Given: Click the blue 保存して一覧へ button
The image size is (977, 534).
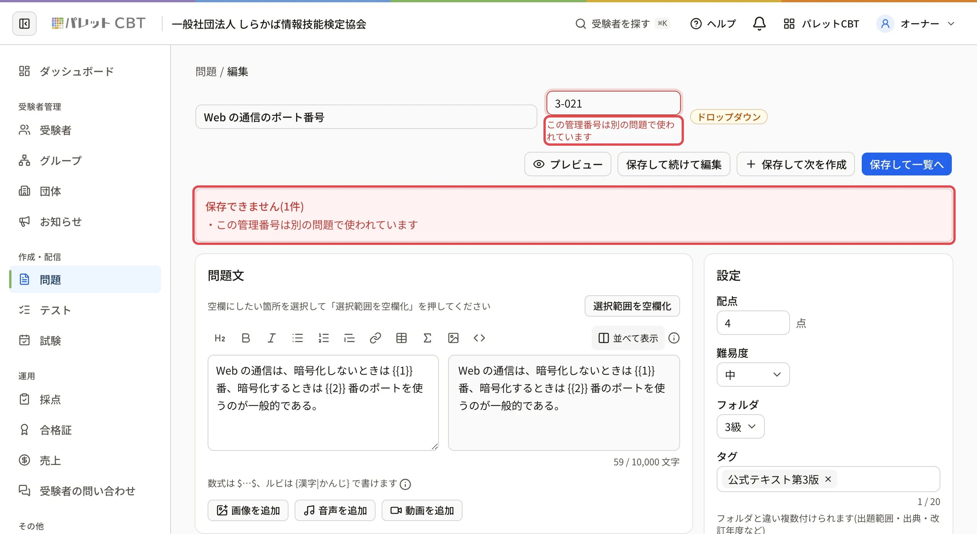Looking at the screenshot, I should [906, 164].
